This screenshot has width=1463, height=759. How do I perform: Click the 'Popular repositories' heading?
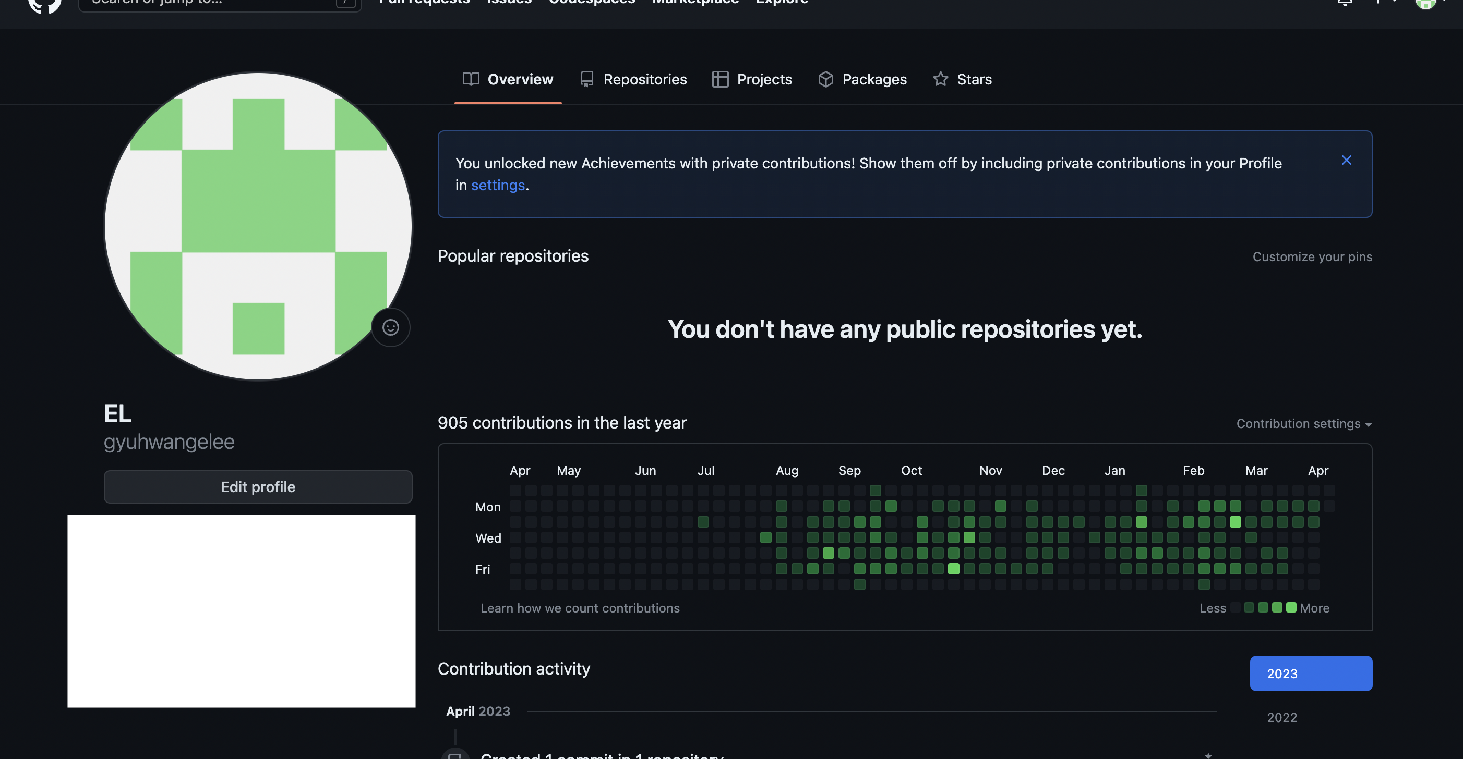513,256
